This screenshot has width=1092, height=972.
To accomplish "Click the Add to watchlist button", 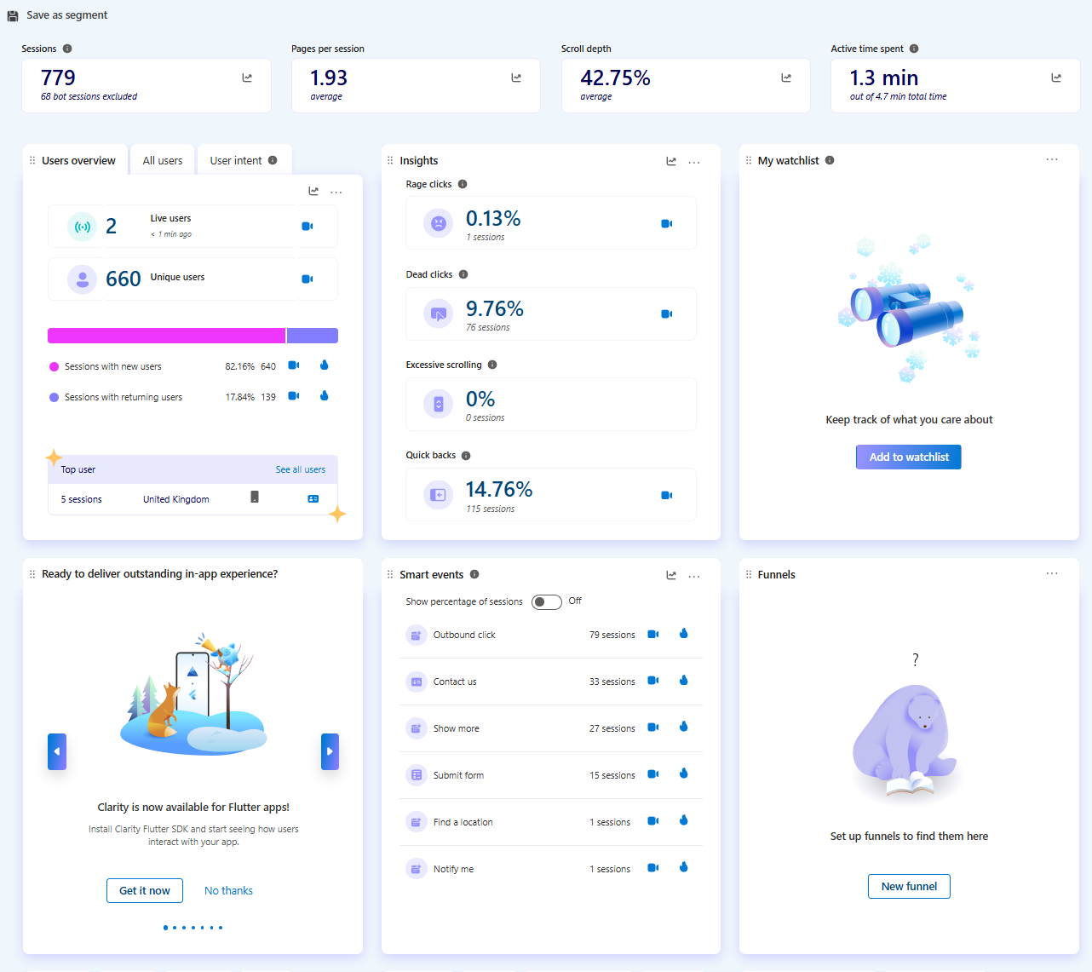I will point(908,457).
